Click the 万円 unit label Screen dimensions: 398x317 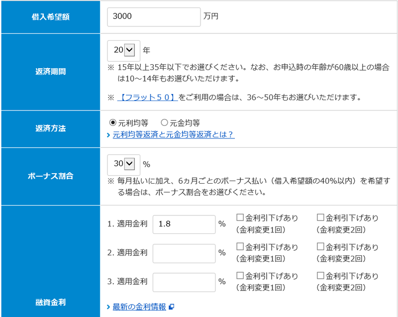tap(210, 16)
